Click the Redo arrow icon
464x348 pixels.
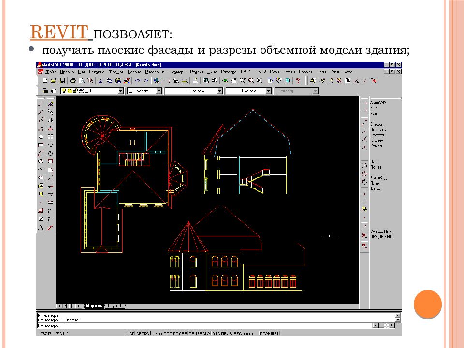click(146, 81)
